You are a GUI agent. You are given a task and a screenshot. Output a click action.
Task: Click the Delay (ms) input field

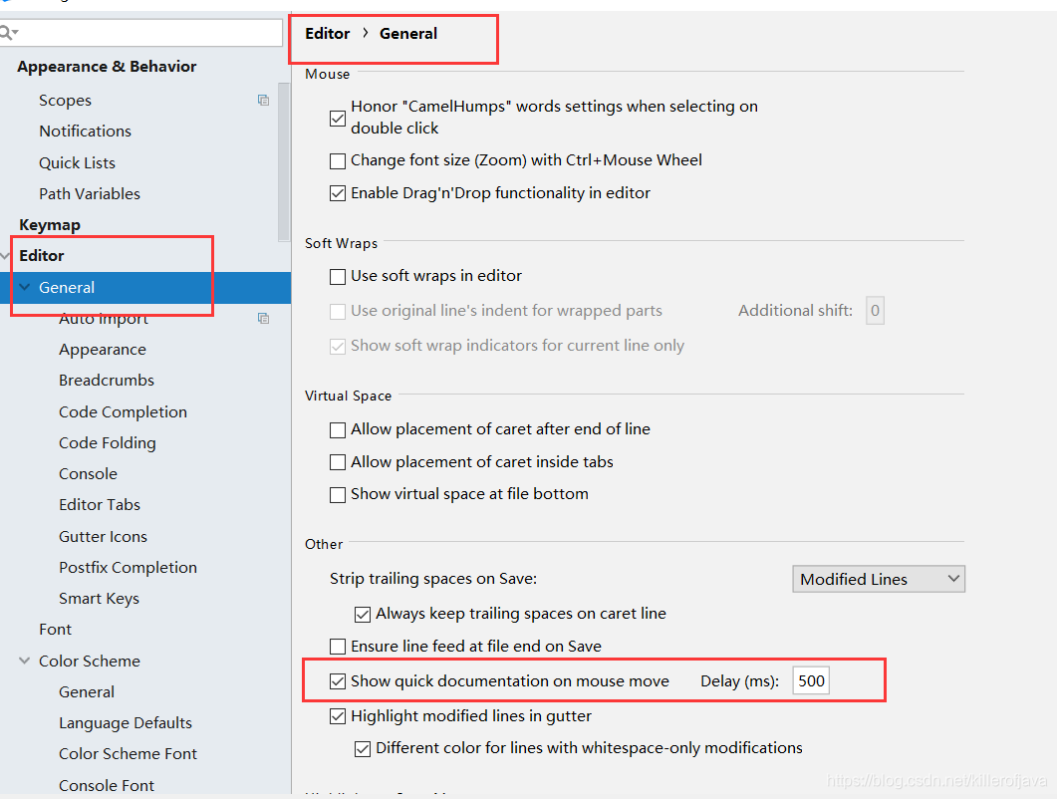[x=811, y=681]
